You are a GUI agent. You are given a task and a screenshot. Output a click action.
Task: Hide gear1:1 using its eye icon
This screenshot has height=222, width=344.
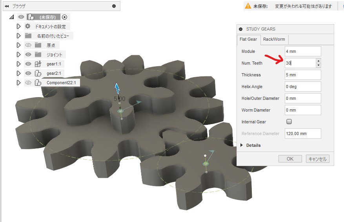(28, 64)
